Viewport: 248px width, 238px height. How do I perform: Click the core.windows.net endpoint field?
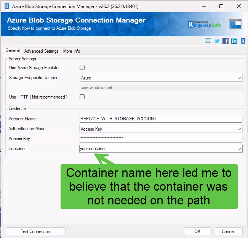coord(161,87)
